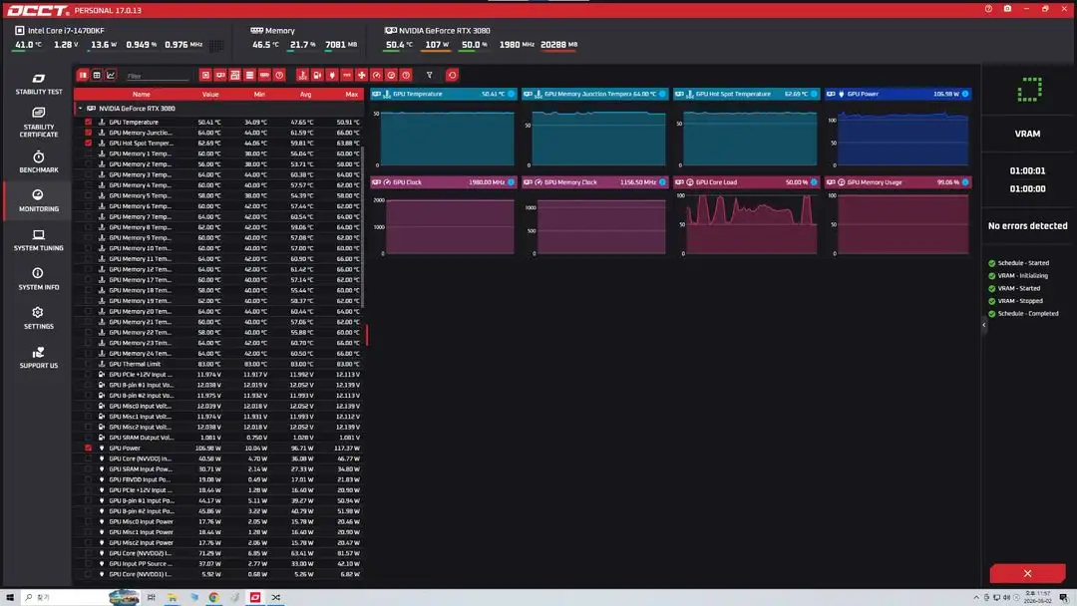Collapse the NVIDIA GeForce RTX 3080 group
The height and width of the screenshot is (606, 1077).
(x=81, y=109)
